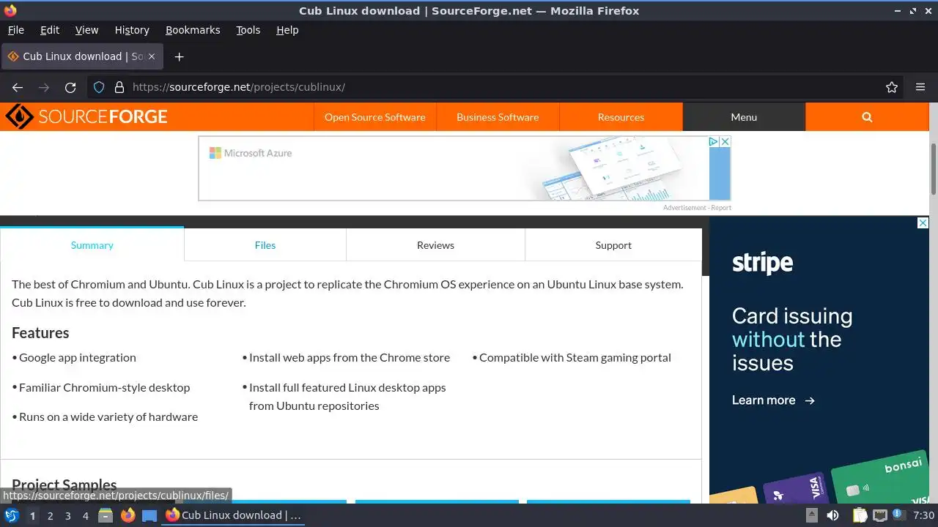Viewport: 938px width, 527px height.
Task: Click the network connection tray icon
Action: coord(880,515)
